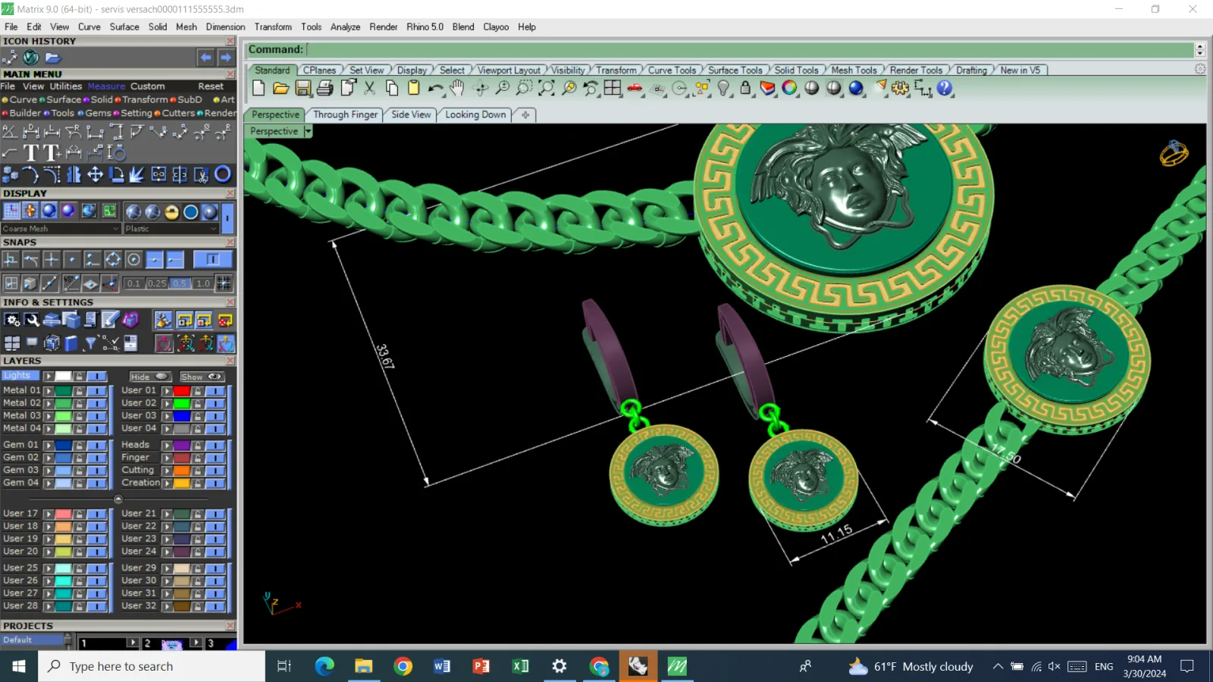Viewport: 1213px width, 682px height.
Task: Click Reset in the Main Menu
Action: click(x=211, y=86)
